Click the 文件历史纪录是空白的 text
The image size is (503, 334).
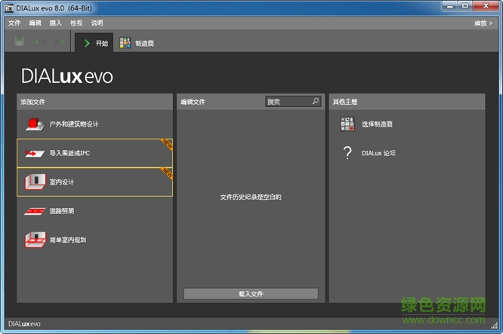(251, 198)
